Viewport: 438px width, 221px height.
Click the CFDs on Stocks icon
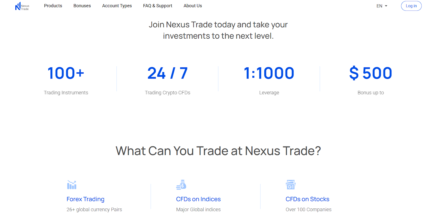click(291, 185)
